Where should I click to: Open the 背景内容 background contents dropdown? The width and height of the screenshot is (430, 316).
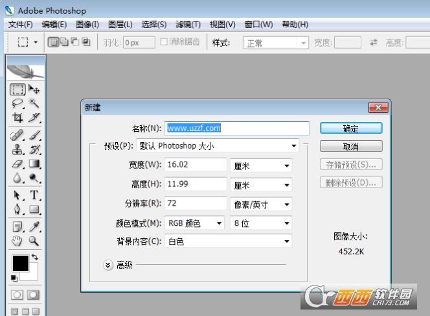point(228,241)
